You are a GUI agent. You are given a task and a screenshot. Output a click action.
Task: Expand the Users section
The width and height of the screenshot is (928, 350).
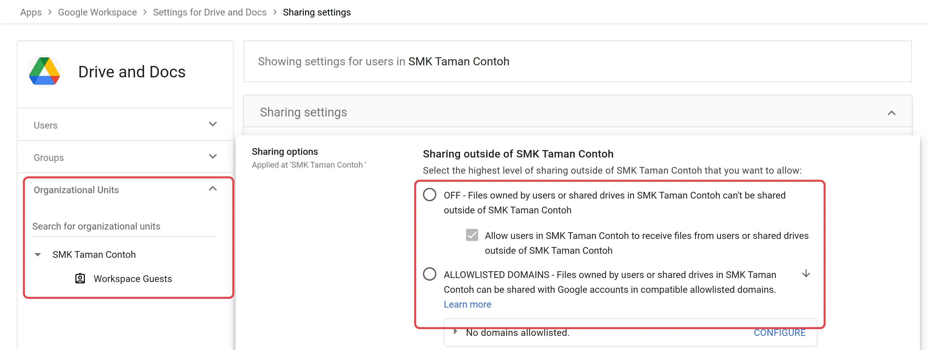pyautogui.click(x=212, y=124)
